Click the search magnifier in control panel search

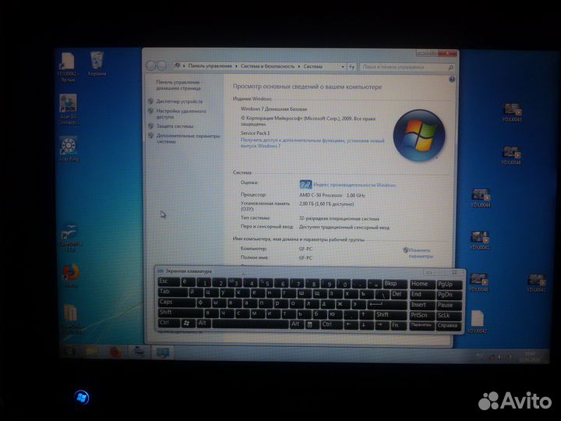coord(450,67)
